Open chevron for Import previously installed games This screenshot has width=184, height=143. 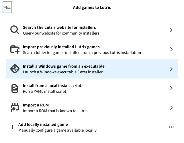coord(171,49)
